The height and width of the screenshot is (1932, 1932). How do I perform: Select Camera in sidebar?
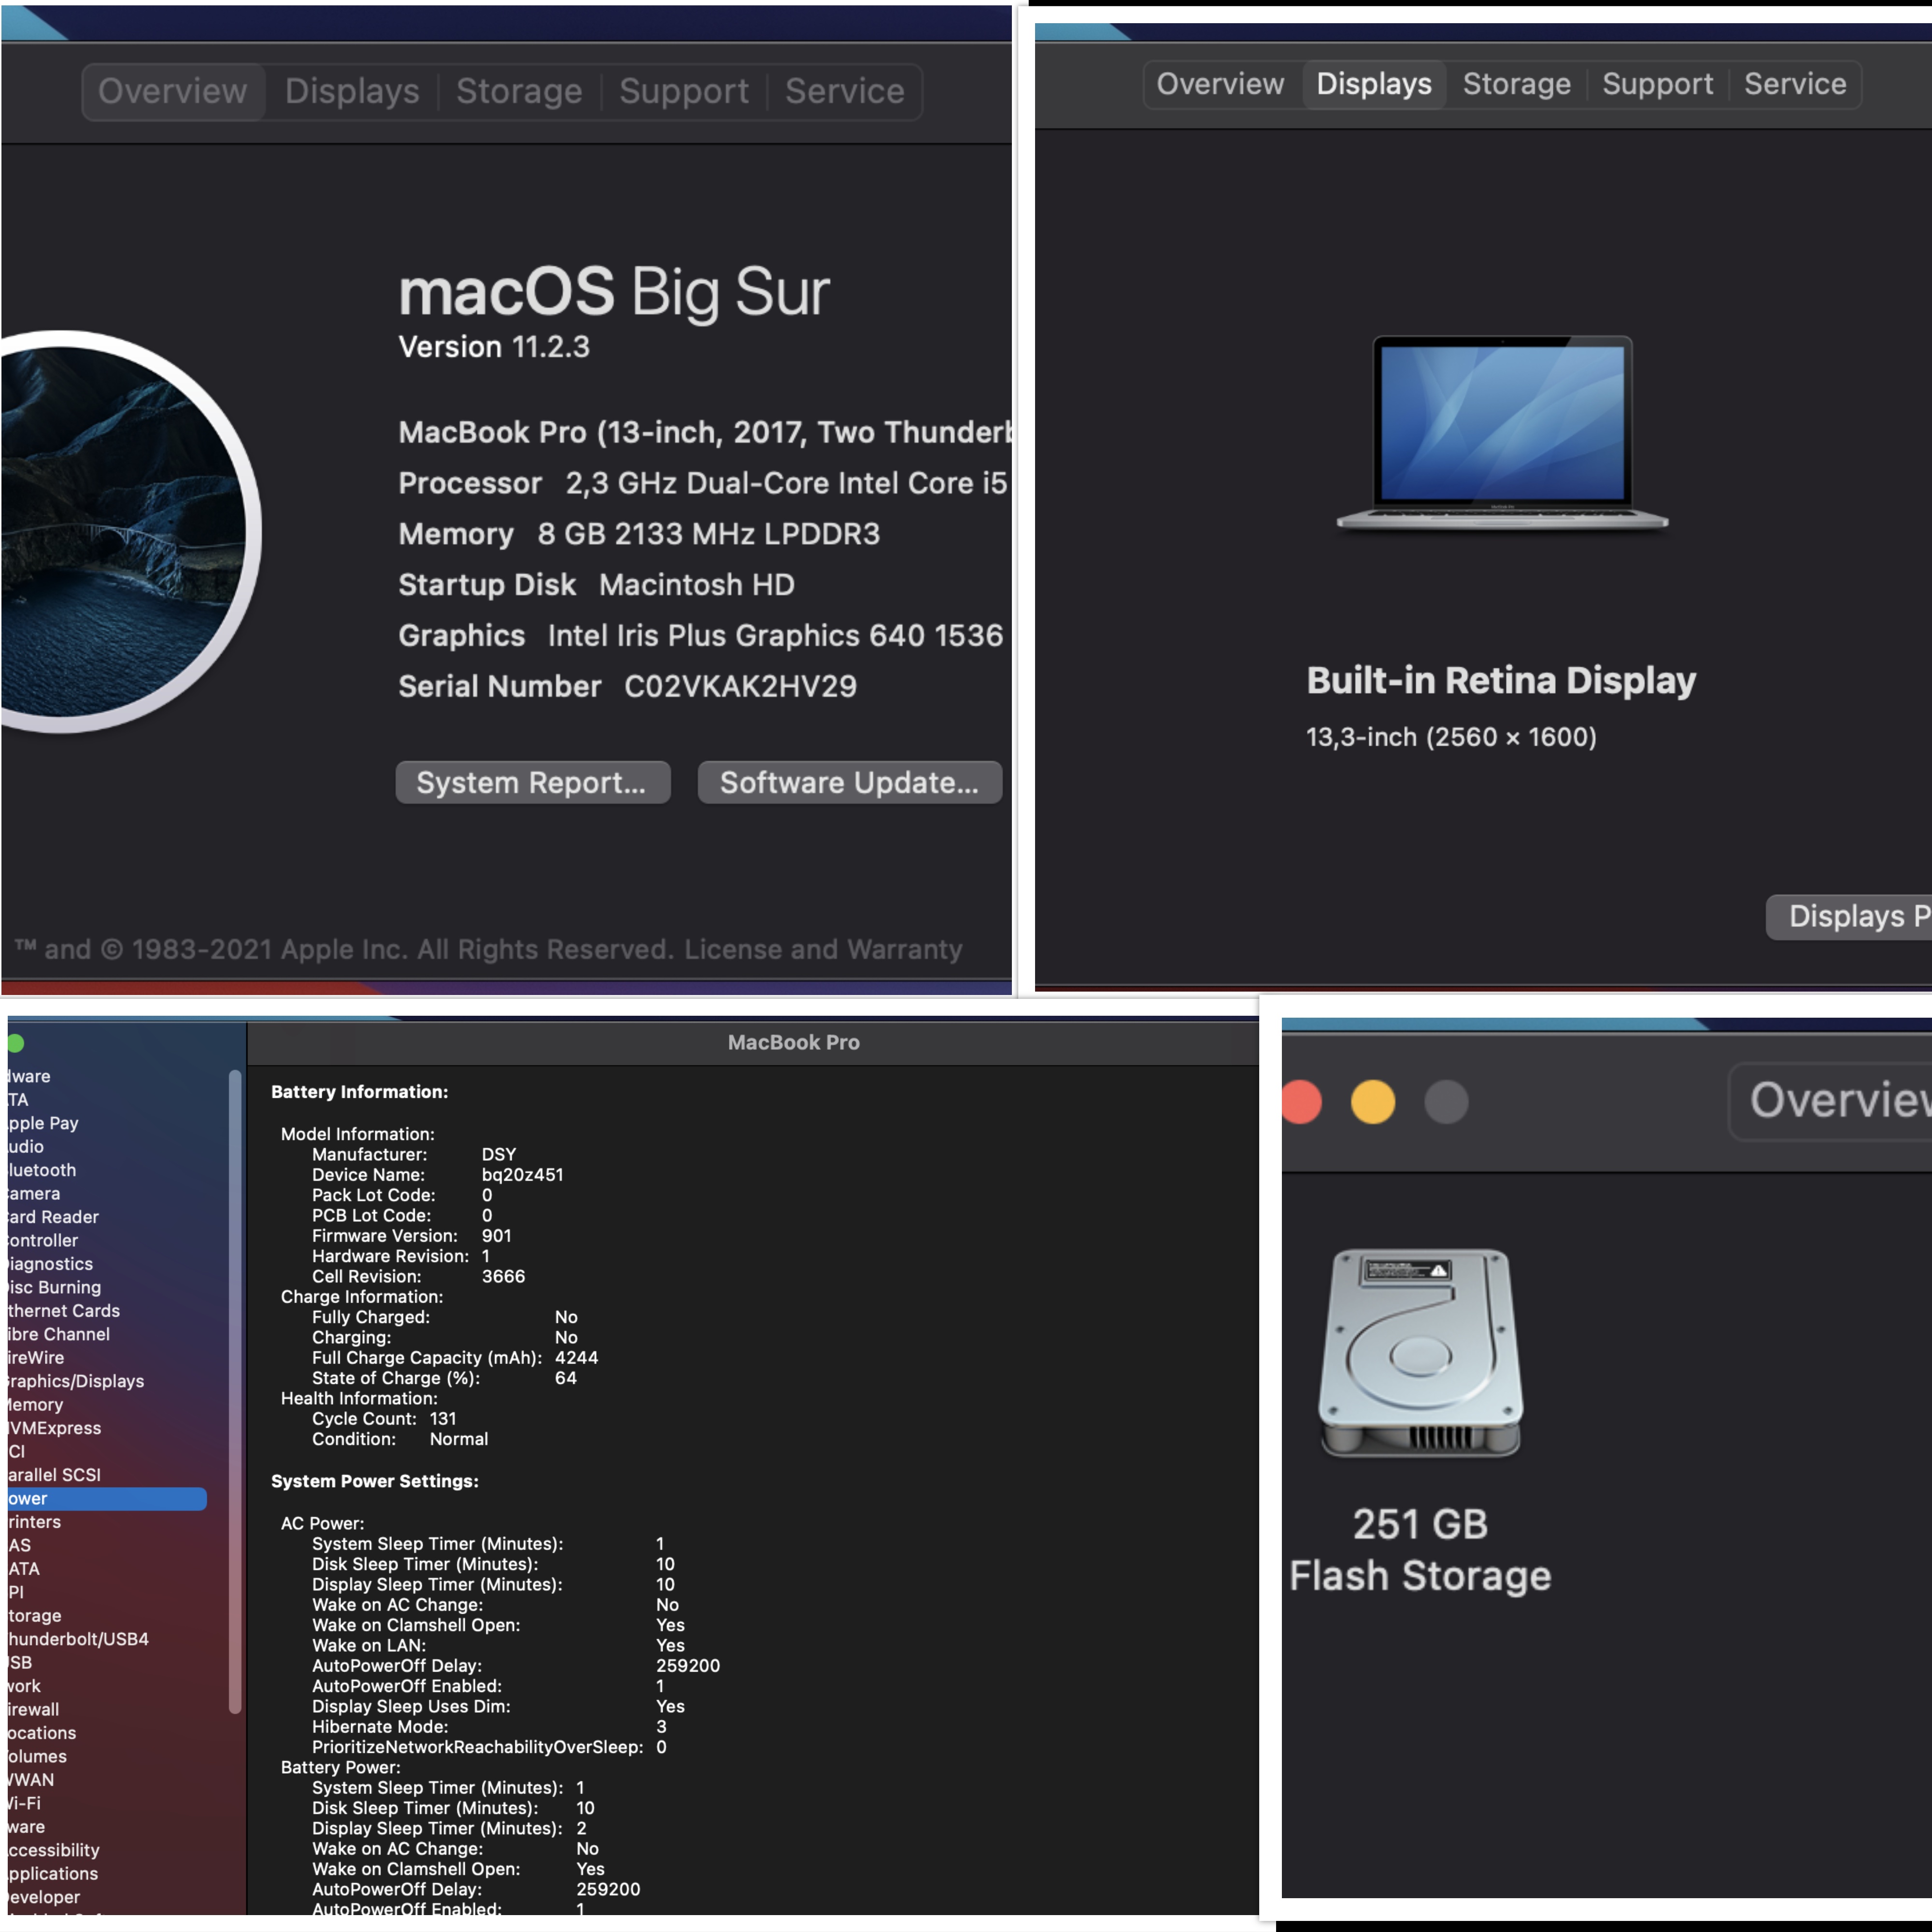(x=34, y=1194)
